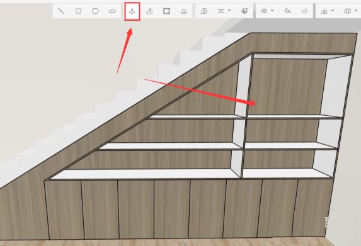Select the arc drawing tool

(x=112, y=11)
